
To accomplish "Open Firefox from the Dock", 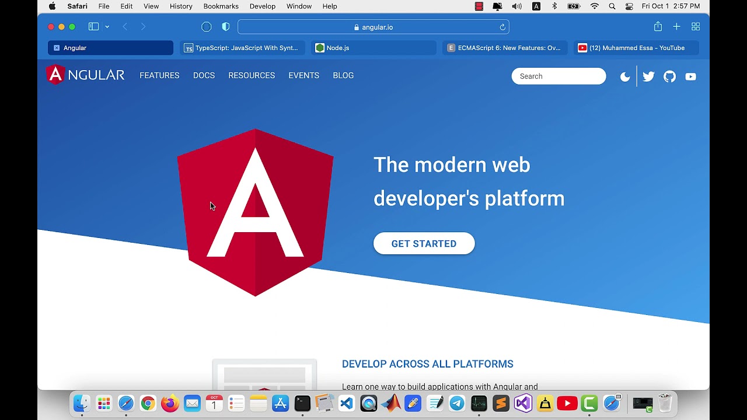I will tap(170, 403).
